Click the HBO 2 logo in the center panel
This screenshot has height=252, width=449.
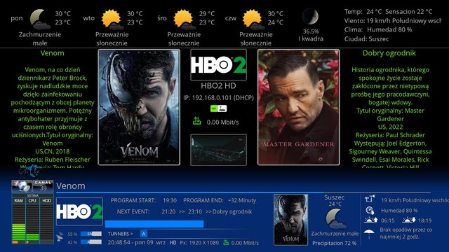(218, 65)
